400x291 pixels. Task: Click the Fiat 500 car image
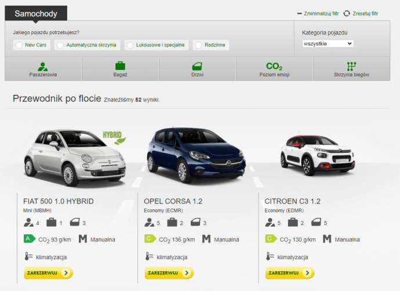click(75, 158)
